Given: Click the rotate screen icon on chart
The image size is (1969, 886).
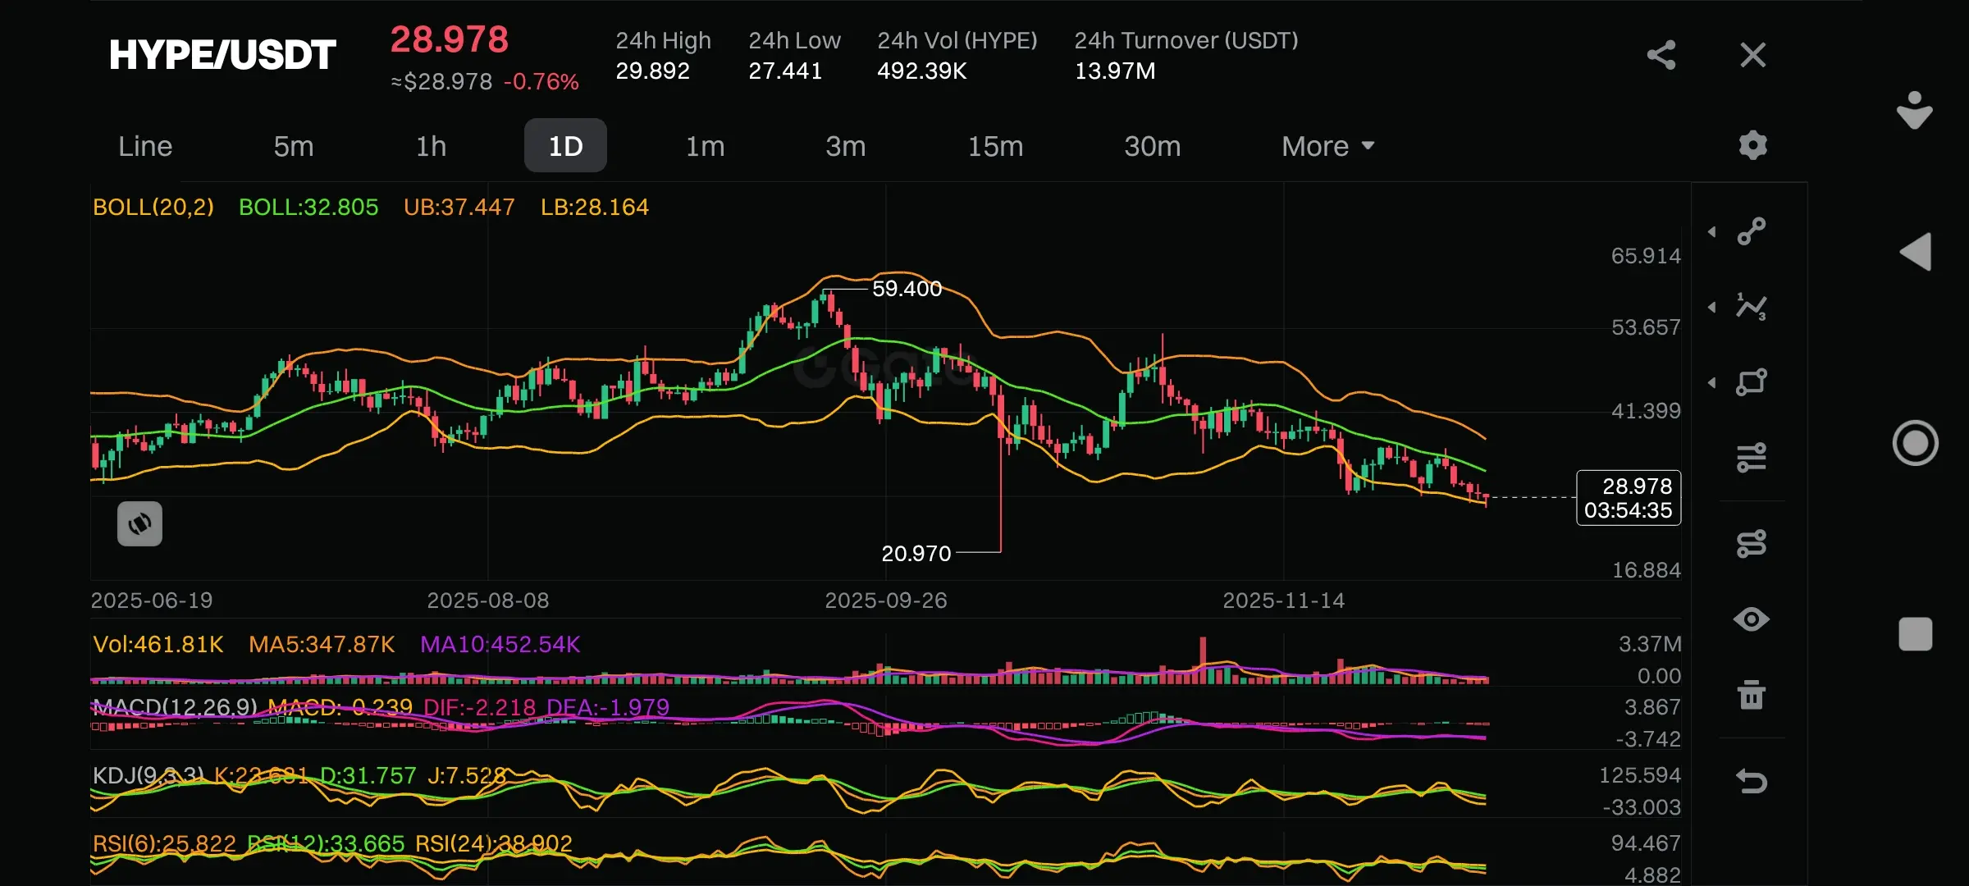Looking at the screenshot, I should click(x=139, y=523).
